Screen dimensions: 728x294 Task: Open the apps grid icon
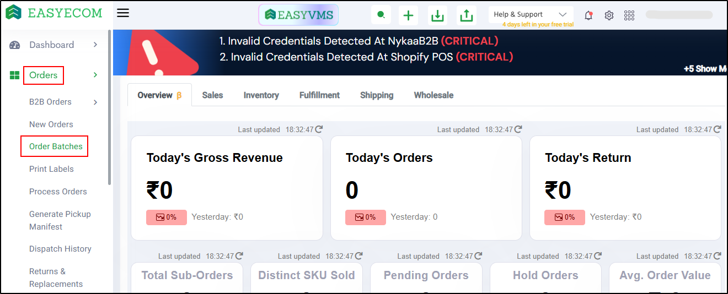pos(629,15)
